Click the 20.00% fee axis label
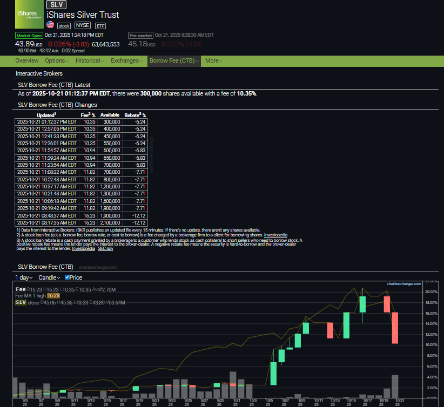 (x=431, y=292)
